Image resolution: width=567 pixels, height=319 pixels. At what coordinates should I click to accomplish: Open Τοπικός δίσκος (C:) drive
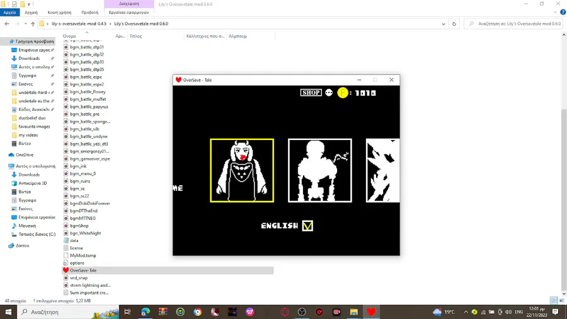[x=37, y=235]
